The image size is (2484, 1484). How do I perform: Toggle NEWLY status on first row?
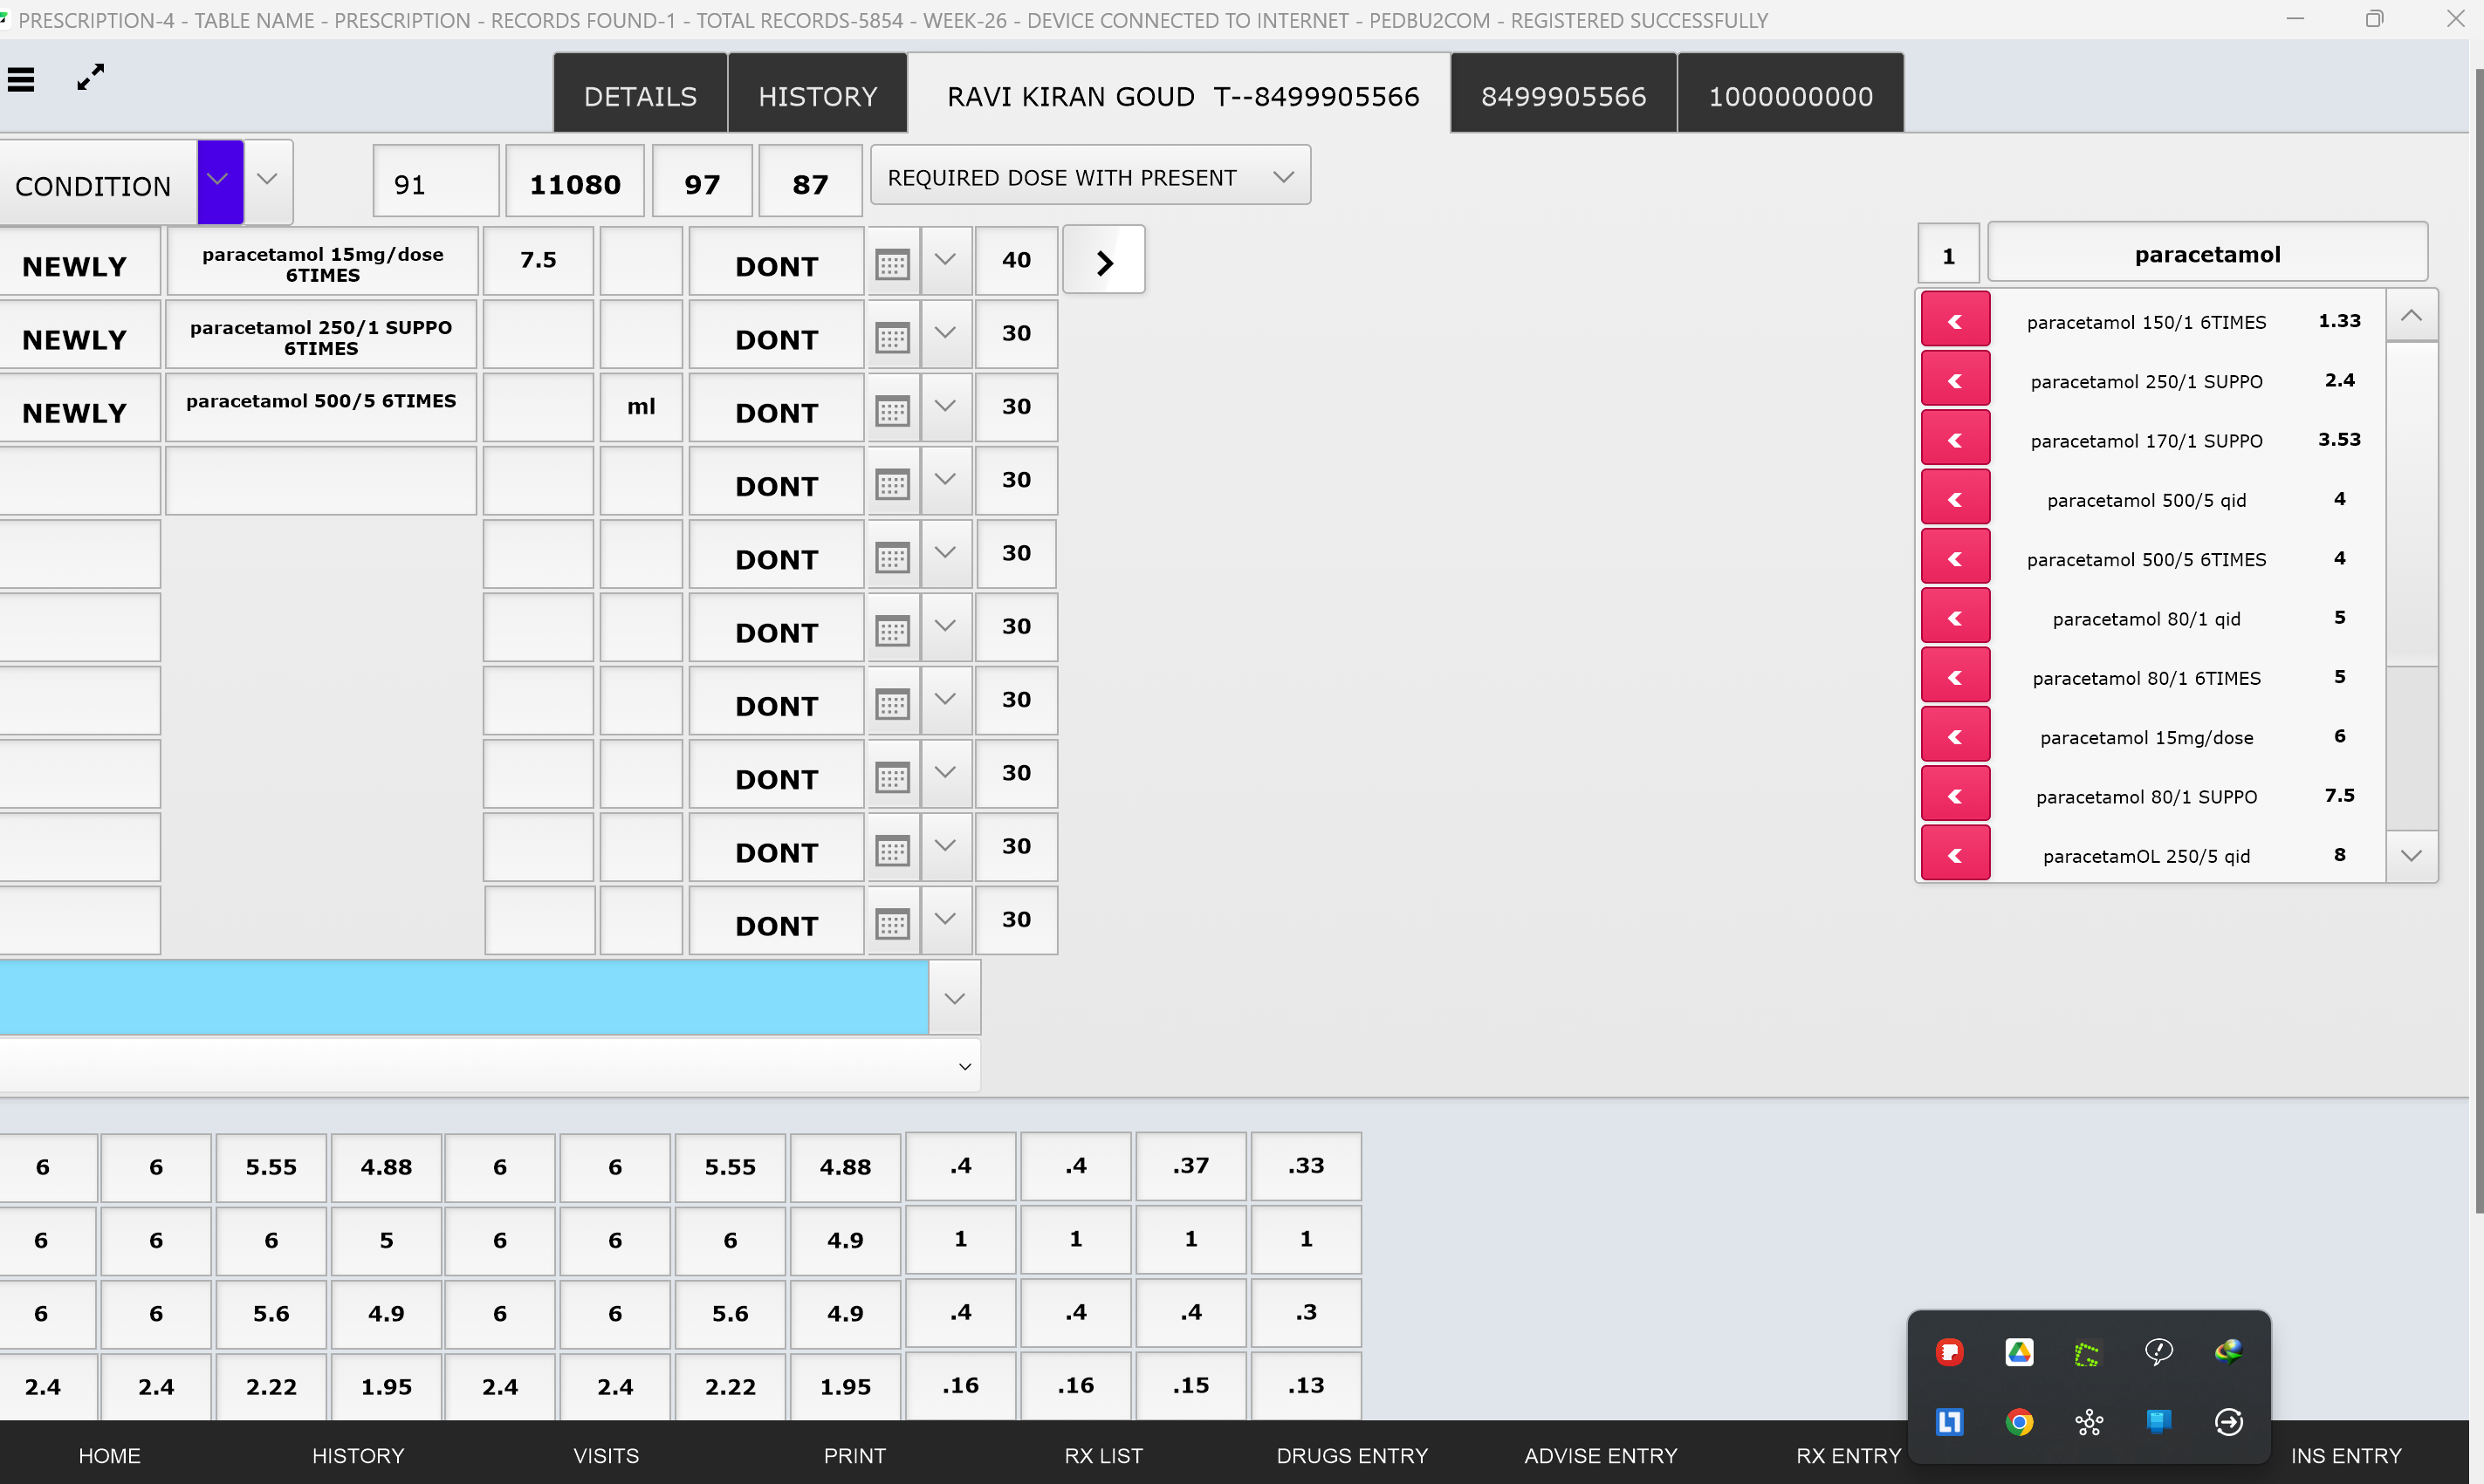[x=75, y=266]
